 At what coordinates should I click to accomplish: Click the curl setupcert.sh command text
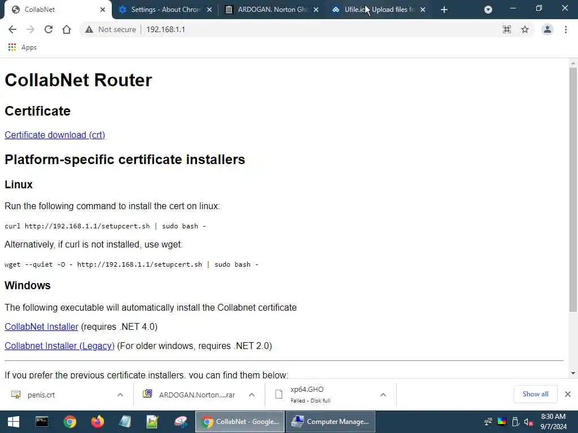tap(106, 226)
